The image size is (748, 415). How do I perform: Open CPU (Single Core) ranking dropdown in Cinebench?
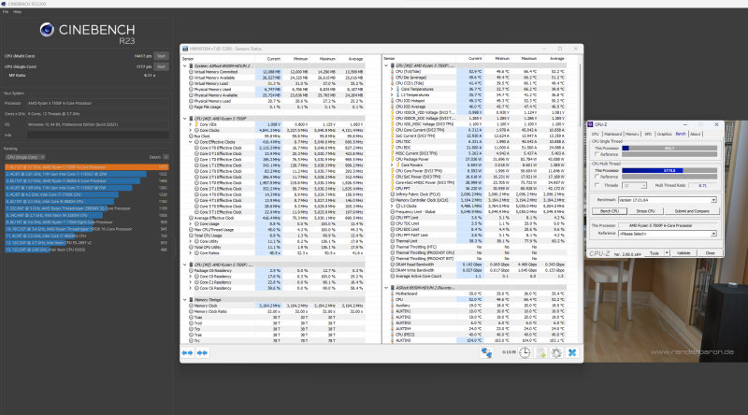(25, 157)
